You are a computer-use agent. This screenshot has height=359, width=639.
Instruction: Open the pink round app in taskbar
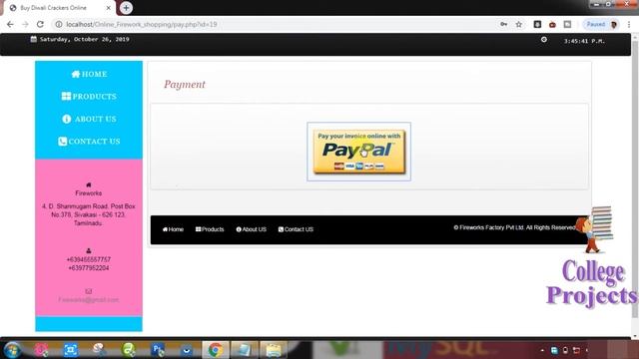pyautogui.click(x=41, y=350)
